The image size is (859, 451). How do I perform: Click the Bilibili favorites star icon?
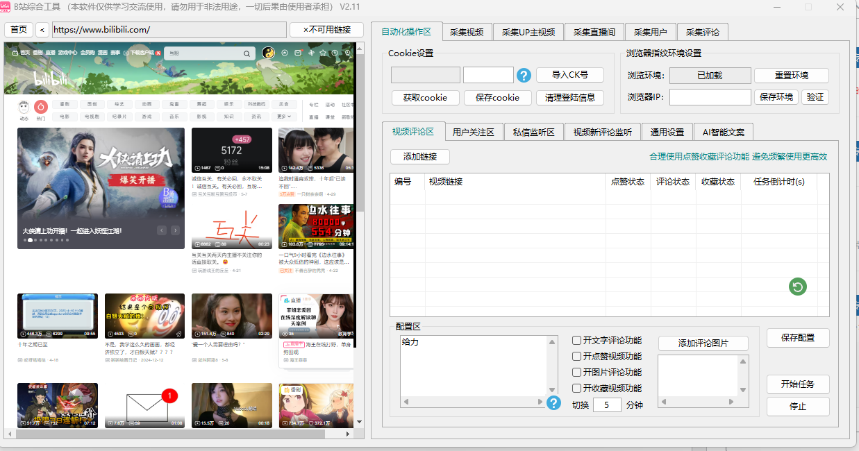(x=323, y=53)
